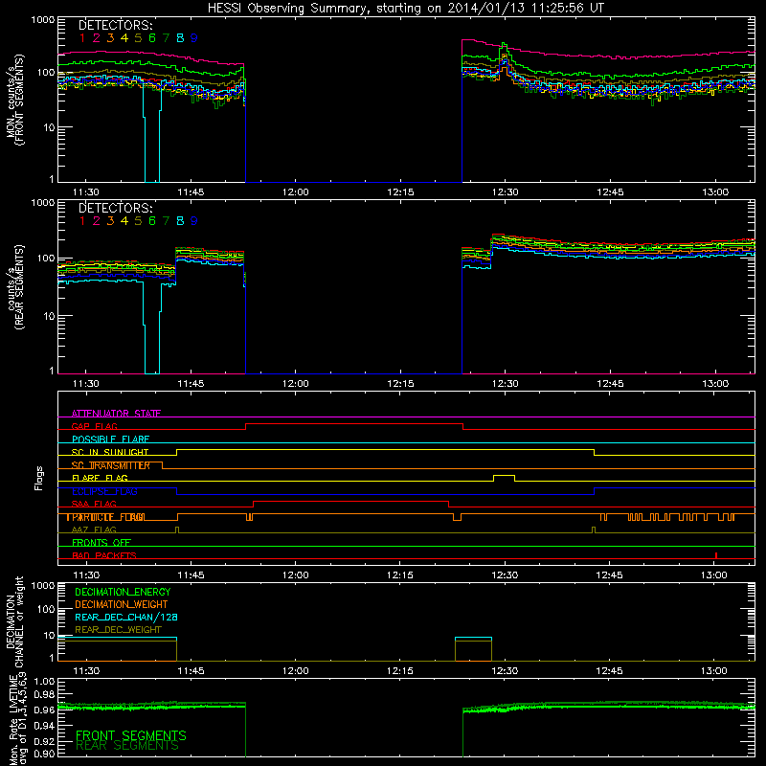Click the raised red SAA_FLAG segment
The width and height of the screenshot is (766, 766).
pyautogui.click(x=350, y=501)
